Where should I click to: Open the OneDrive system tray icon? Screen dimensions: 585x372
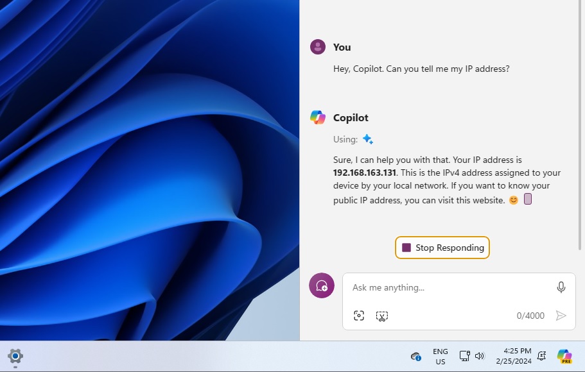(x=415, y=355)
